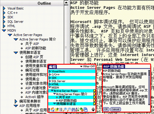Click the heading ASP 的新功能 in document pane
Image resolution: width=154 pixels, height=114 pixels.
(84, 3)
